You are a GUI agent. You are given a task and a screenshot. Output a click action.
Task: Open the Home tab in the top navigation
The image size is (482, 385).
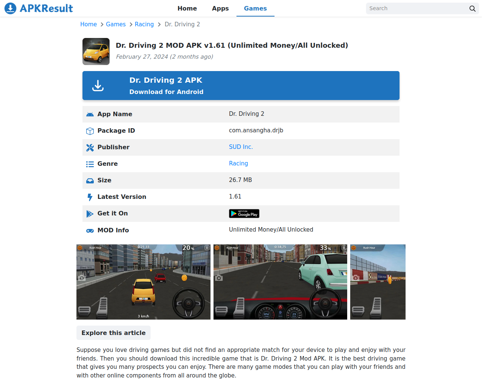pos(187,8)
